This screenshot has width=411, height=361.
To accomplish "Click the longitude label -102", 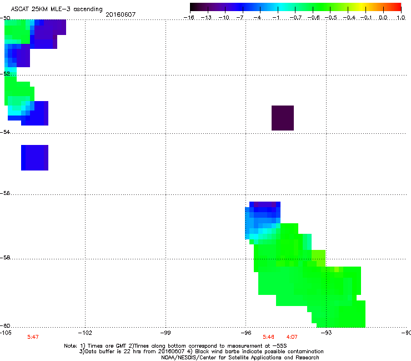I will (85, 333).
